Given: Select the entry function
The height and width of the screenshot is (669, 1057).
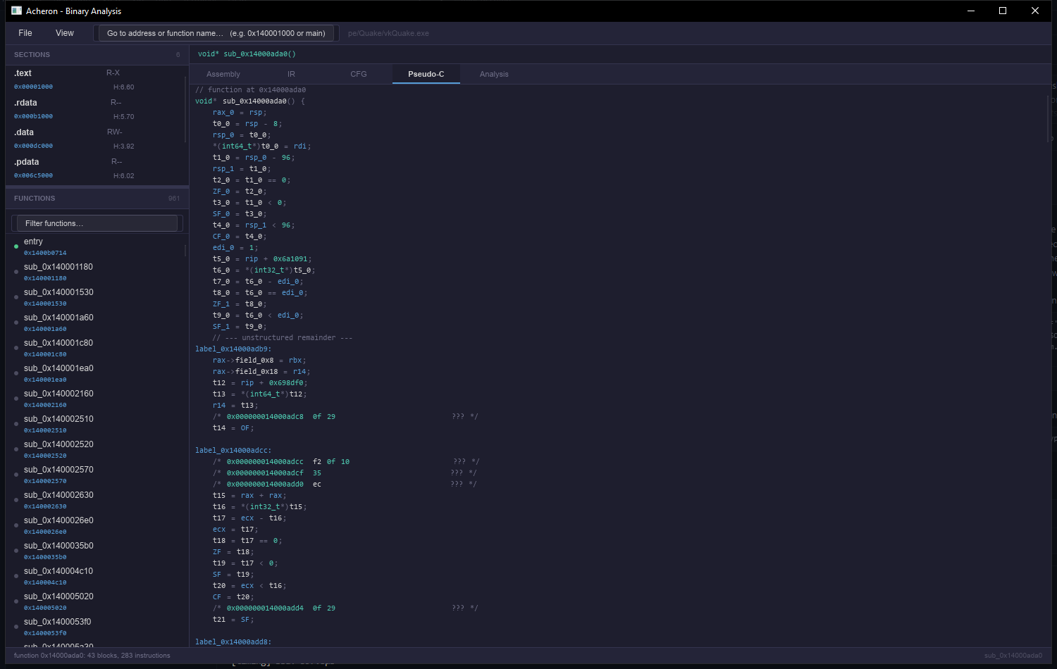Looking at the screenshot, I should (x=96, y=246).
